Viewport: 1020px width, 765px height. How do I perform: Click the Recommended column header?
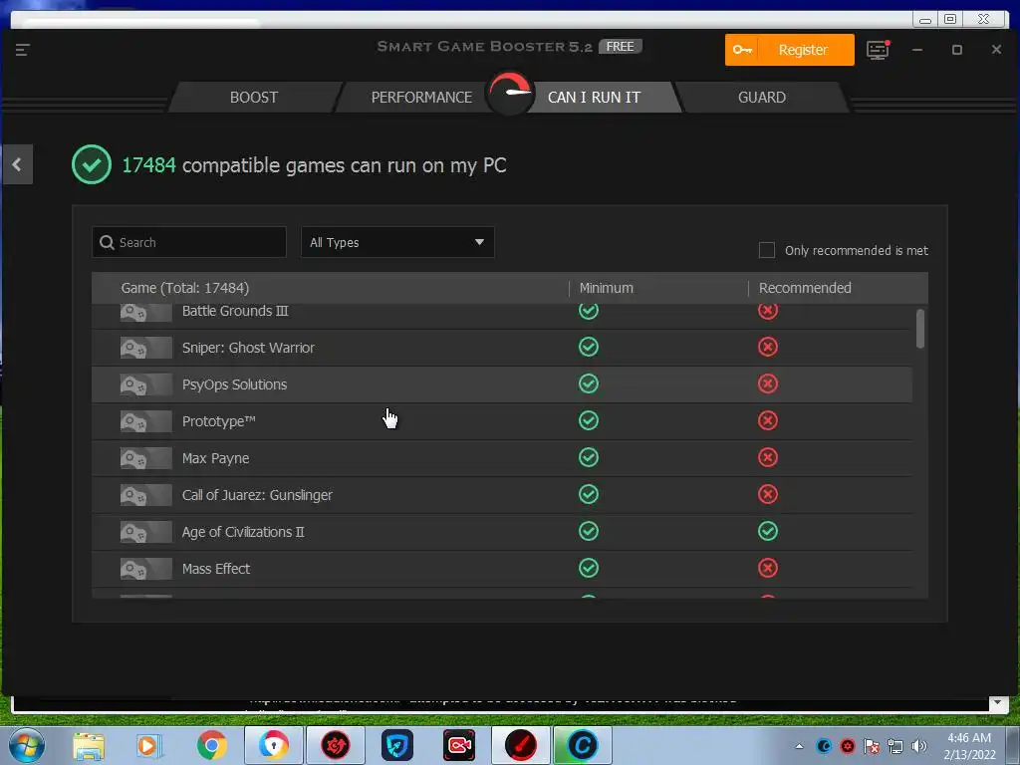point(805,288)
